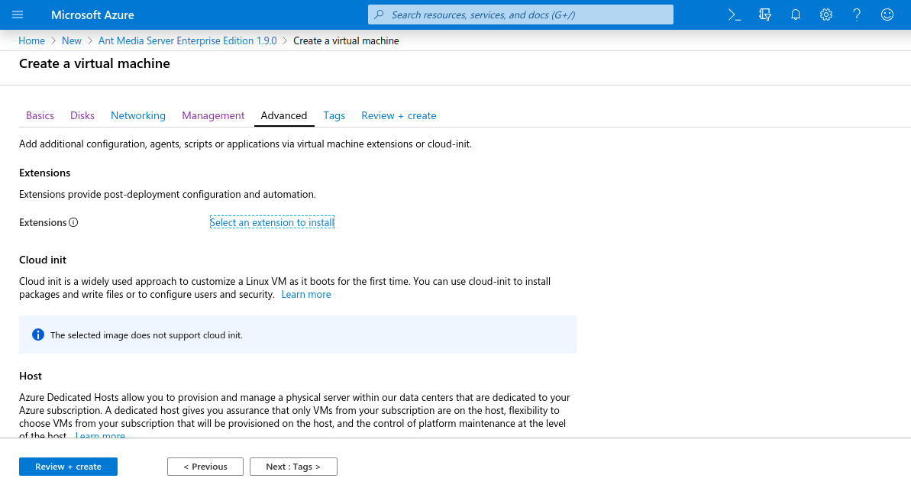Switch to the Disks tab
The height and width of the screenshot is (488, 911).
tap(82, 115)
